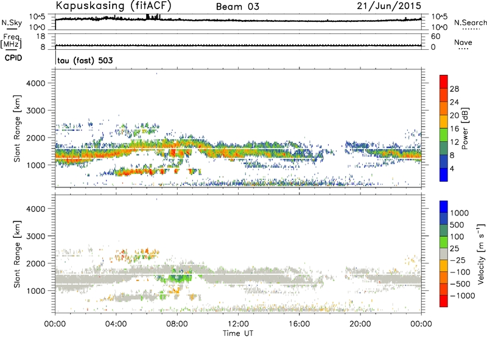Image resolution: width=487 pixels, height=337 pixels.
Task: Click the '4' power scale value
Action: pyautogui.click(x=452, y=168)
